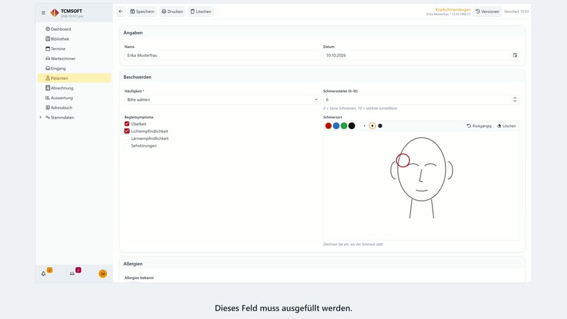Check the Lärmempfindlichkeit checkbox
This screenshot has width=567, height=319.
point(127,138)
